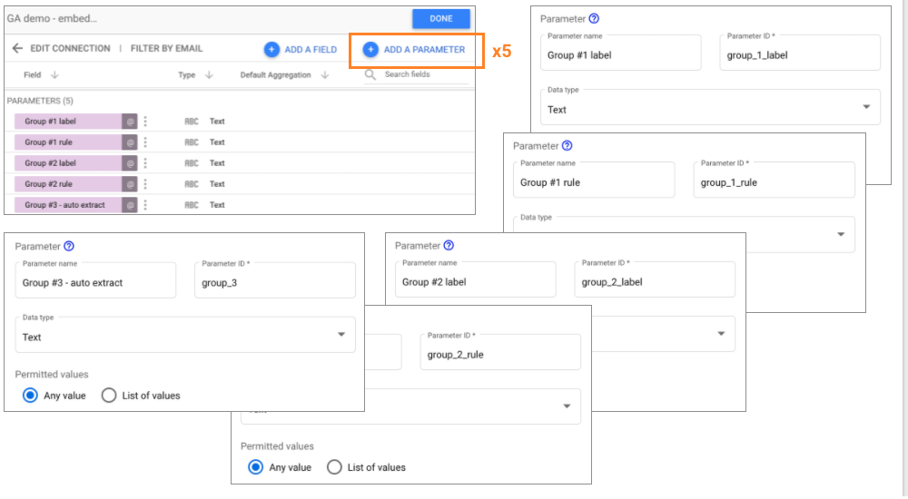Click the @ badge on Group #1 label
Screen dimensions: 908x499
(130, 122)
